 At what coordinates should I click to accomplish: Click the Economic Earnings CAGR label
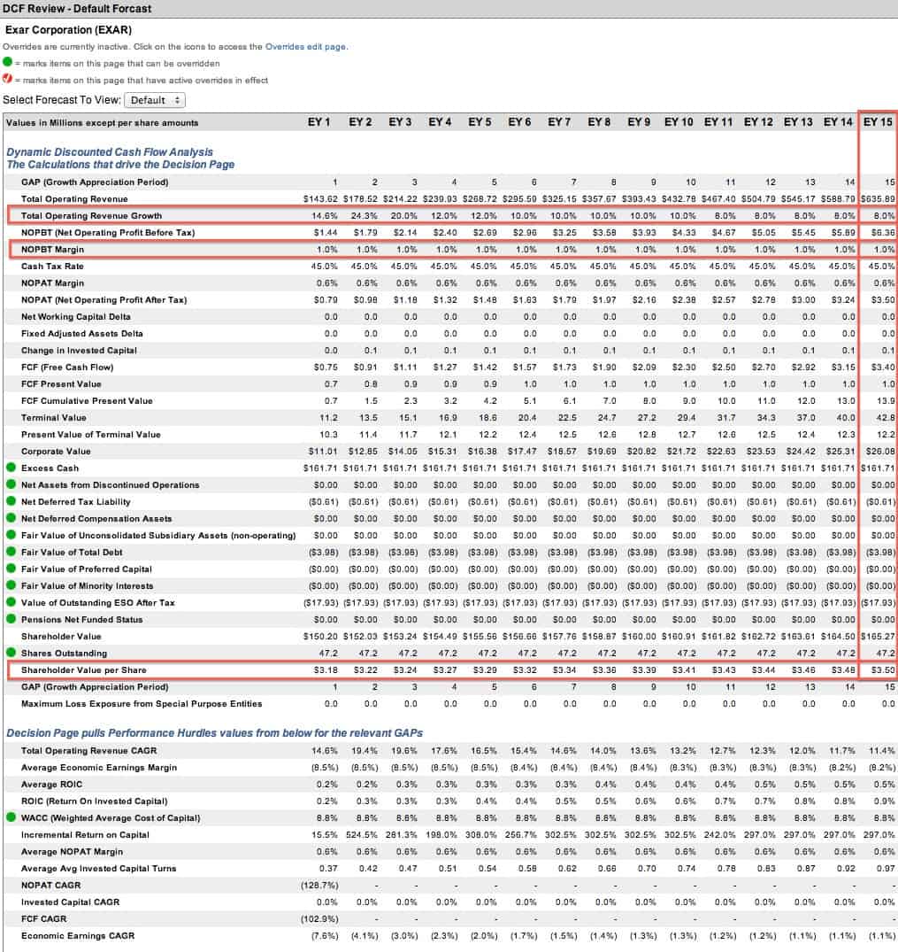(78, 935)
